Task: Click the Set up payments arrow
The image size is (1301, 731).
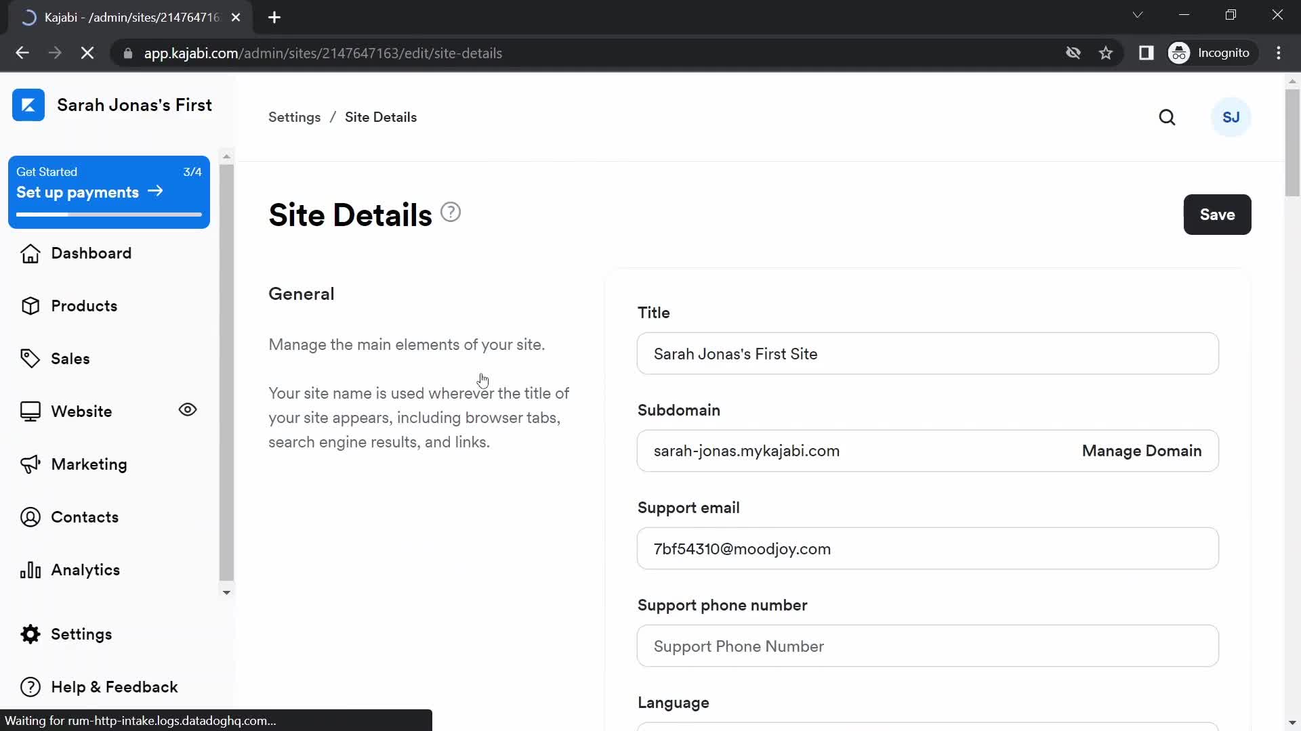Action: 155,192
